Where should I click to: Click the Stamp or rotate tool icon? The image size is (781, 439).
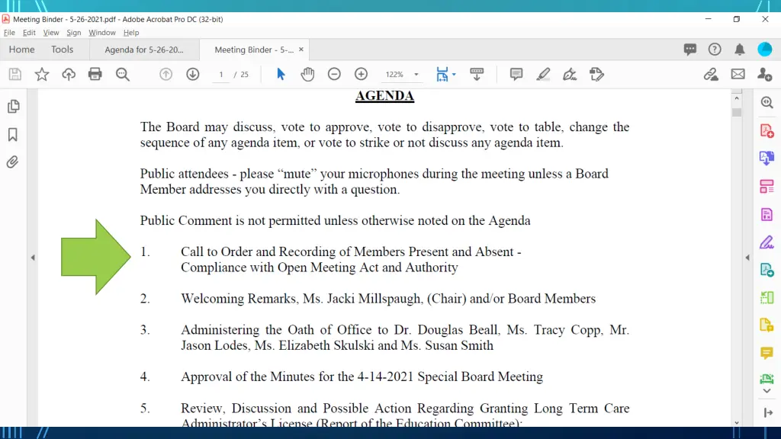(x=596, y=74)
